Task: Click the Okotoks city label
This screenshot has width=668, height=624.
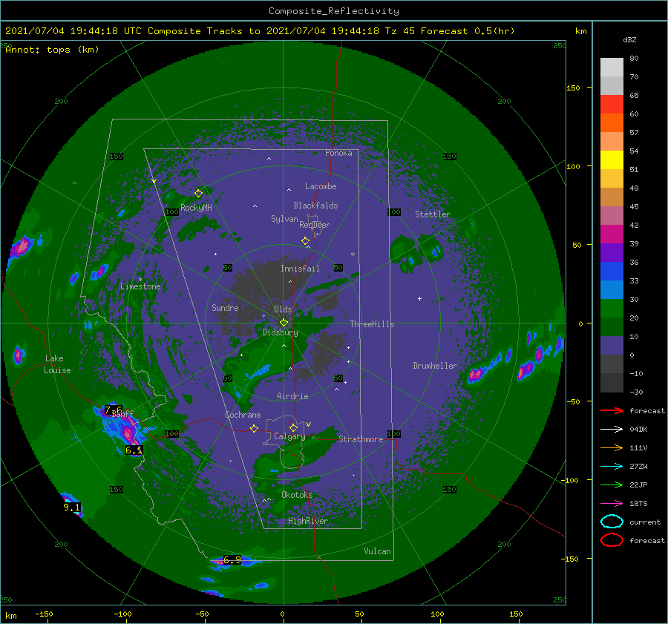Action: tap(297, 495)
